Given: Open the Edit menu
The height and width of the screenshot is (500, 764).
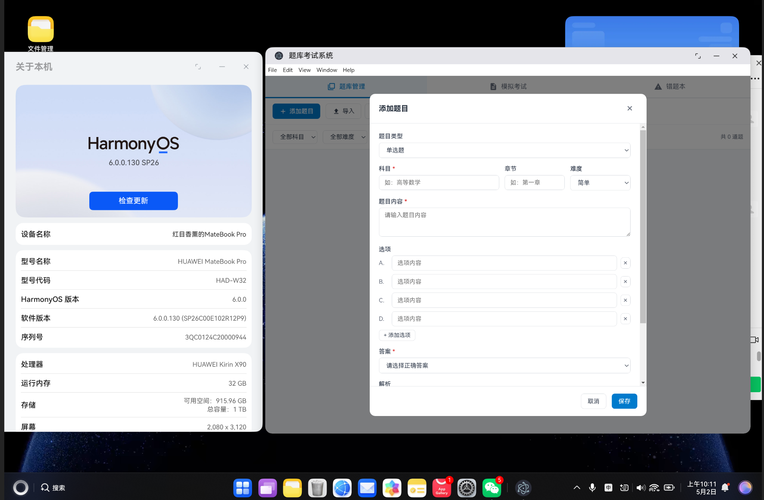Looking at the screenshot, I should pos(288,70).
